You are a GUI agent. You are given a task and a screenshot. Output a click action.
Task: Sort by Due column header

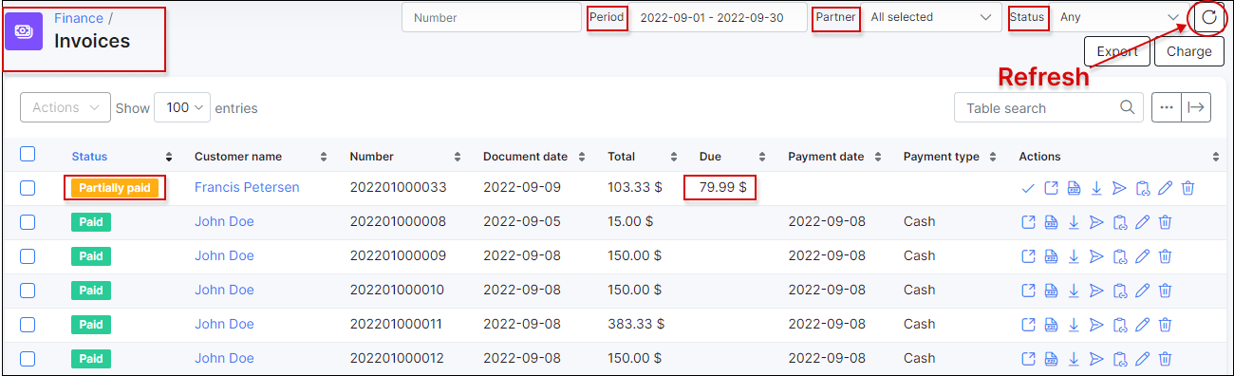733,157
